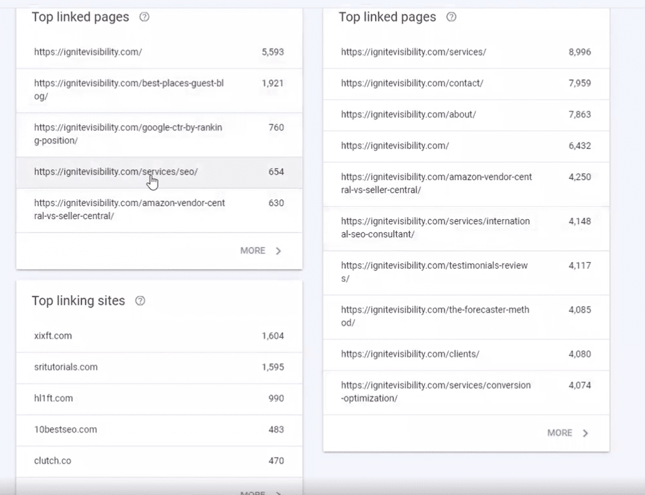The height and width of the screenshot is (495, 645).
Task: Open the /about/ page row
Action: click(x=465, y=115)
